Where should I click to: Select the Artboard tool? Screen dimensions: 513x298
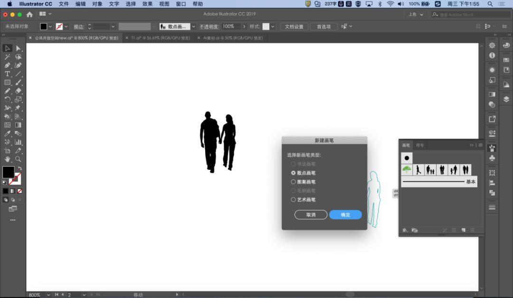click(x=7, y=150)
